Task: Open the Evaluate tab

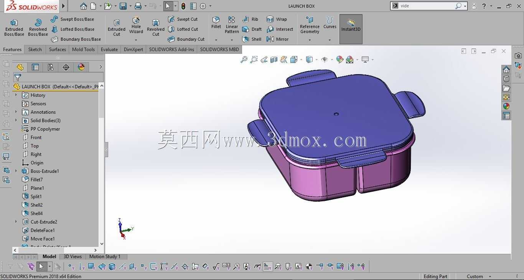Action: coord(109,50)
